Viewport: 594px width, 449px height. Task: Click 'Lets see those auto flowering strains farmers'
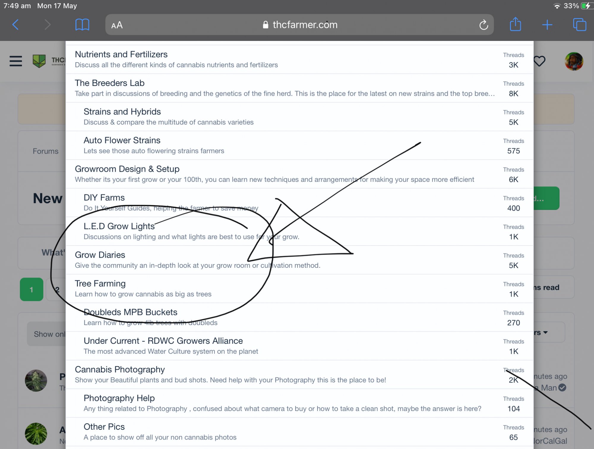(x=154, y=151)
